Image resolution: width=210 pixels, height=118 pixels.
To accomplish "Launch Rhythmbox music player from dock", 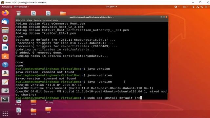I will coord(5,39).
